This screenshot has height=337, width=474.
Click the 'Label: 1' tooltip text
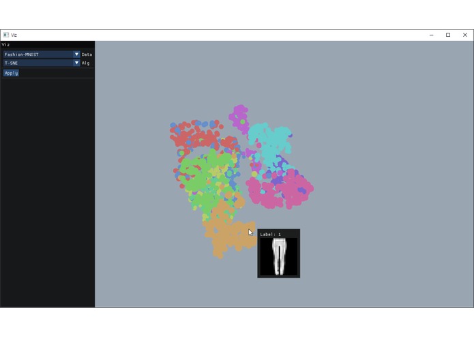(x=271, y=234)
